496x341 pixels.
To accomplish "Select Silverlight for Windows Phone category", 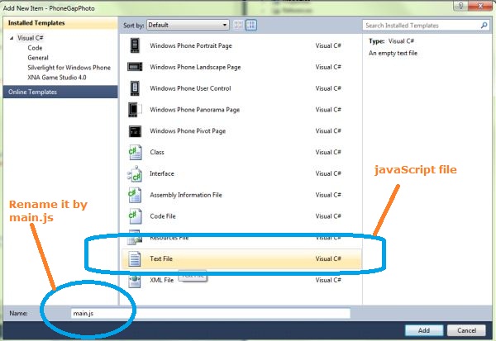I will [x=69, y=68].
